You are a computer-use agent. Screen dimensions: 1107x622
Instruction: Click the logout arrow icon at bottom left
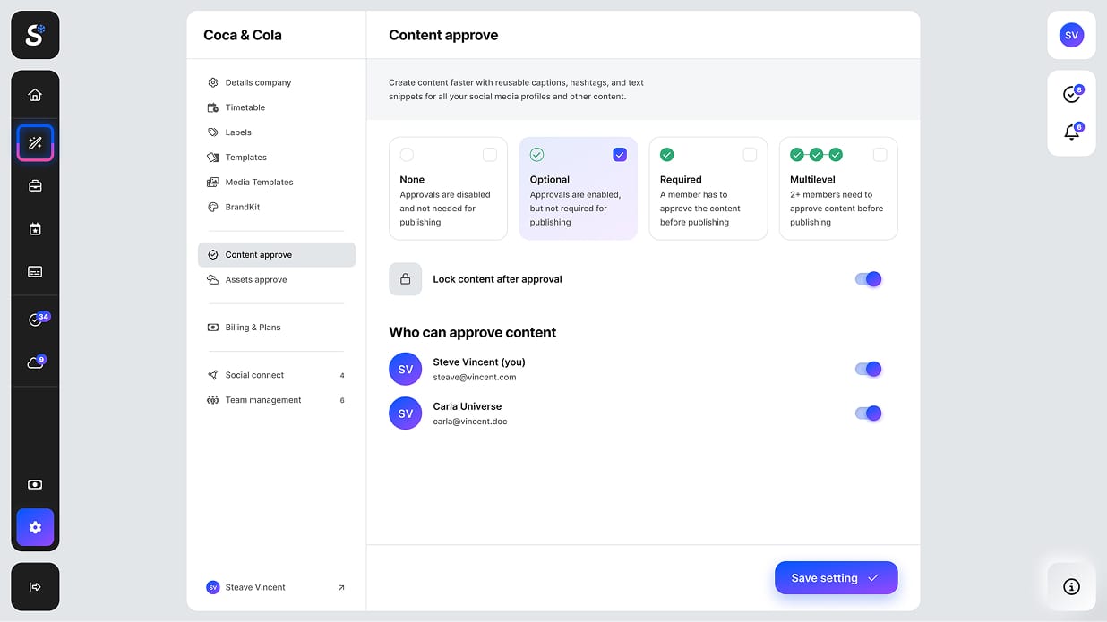coord(35,587)
